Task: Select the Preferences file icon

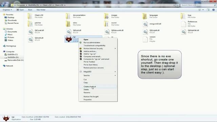Action: point(183,24)
